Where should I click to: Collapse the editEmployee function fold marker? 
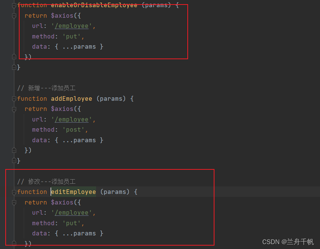click(x=14, y=192)
